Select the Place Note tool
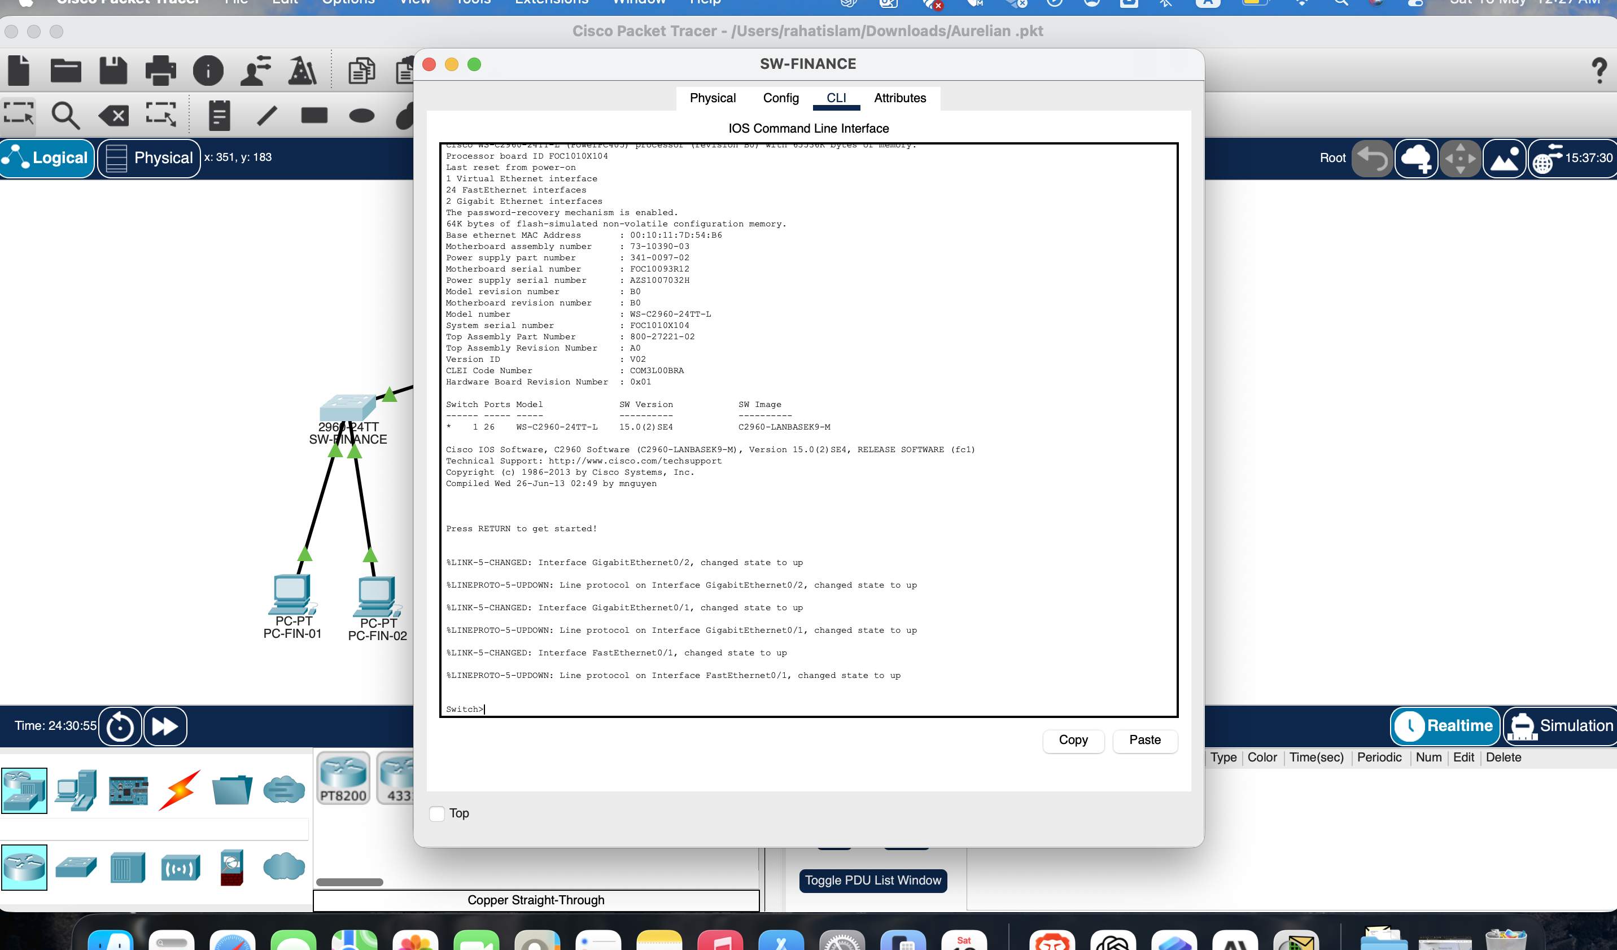 click(x=220, y=116)
